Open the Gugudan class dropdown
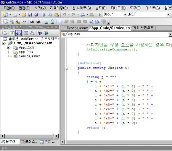 coord(170,34)
